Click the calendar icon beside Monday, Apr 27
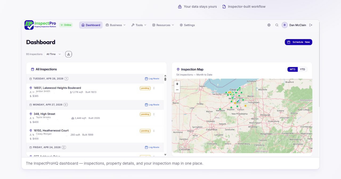Screen dimensions: 341x179 click(31, 105)
